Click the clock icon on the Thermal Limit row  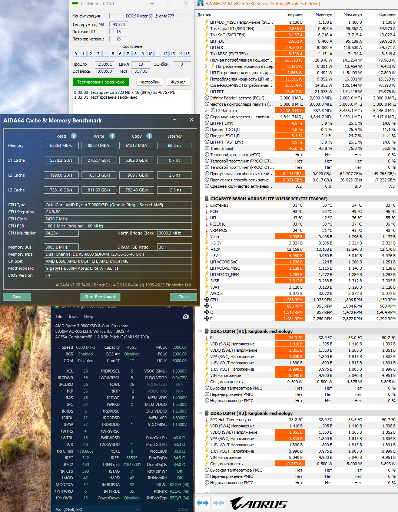click(207, 148)
